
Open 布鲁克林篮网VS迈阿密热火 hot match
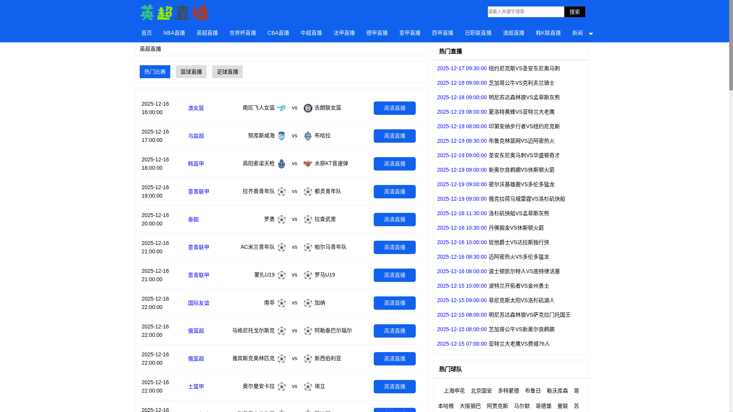[x=521, y=141]
